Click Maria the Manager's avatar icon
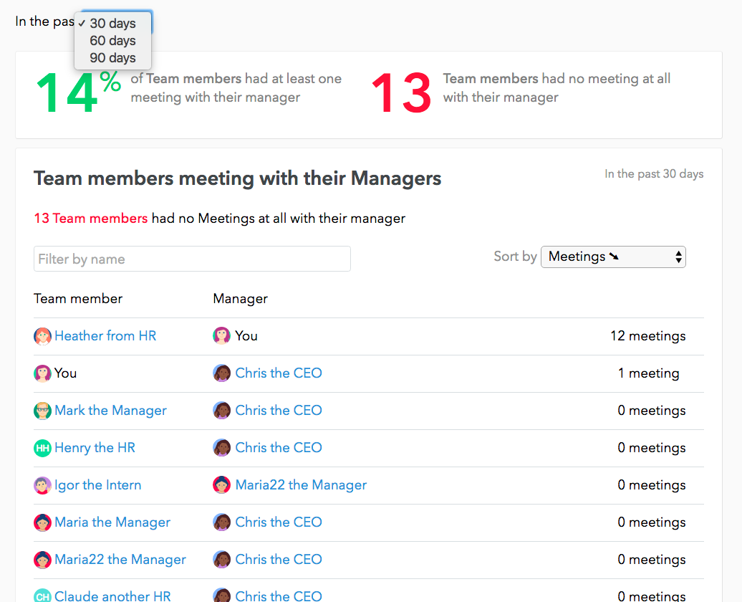Image resolution: width=742 pixels, height=602 pixels. coord(42,522)
